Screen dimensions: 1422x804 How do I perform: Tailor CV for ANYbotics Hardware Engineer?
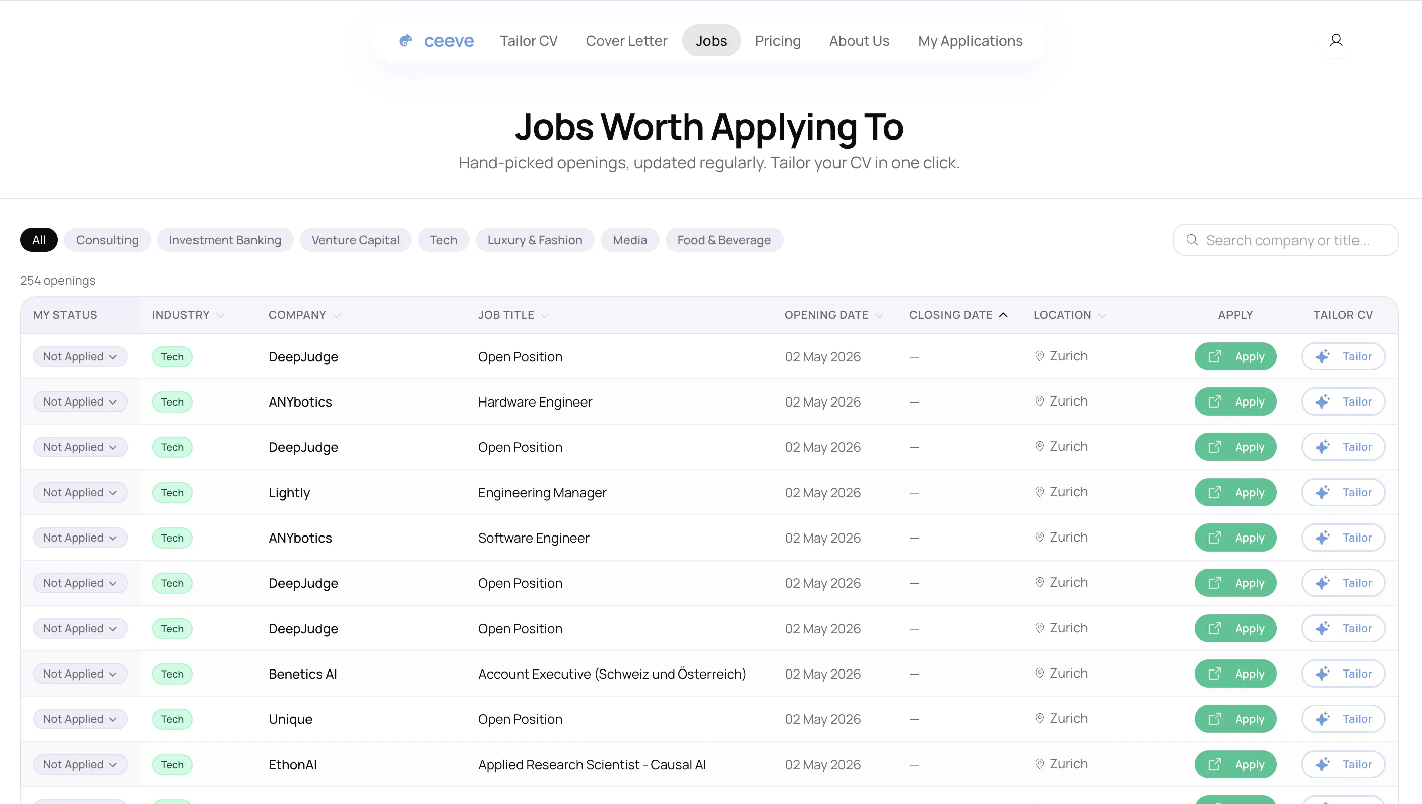pos(1342,401)
